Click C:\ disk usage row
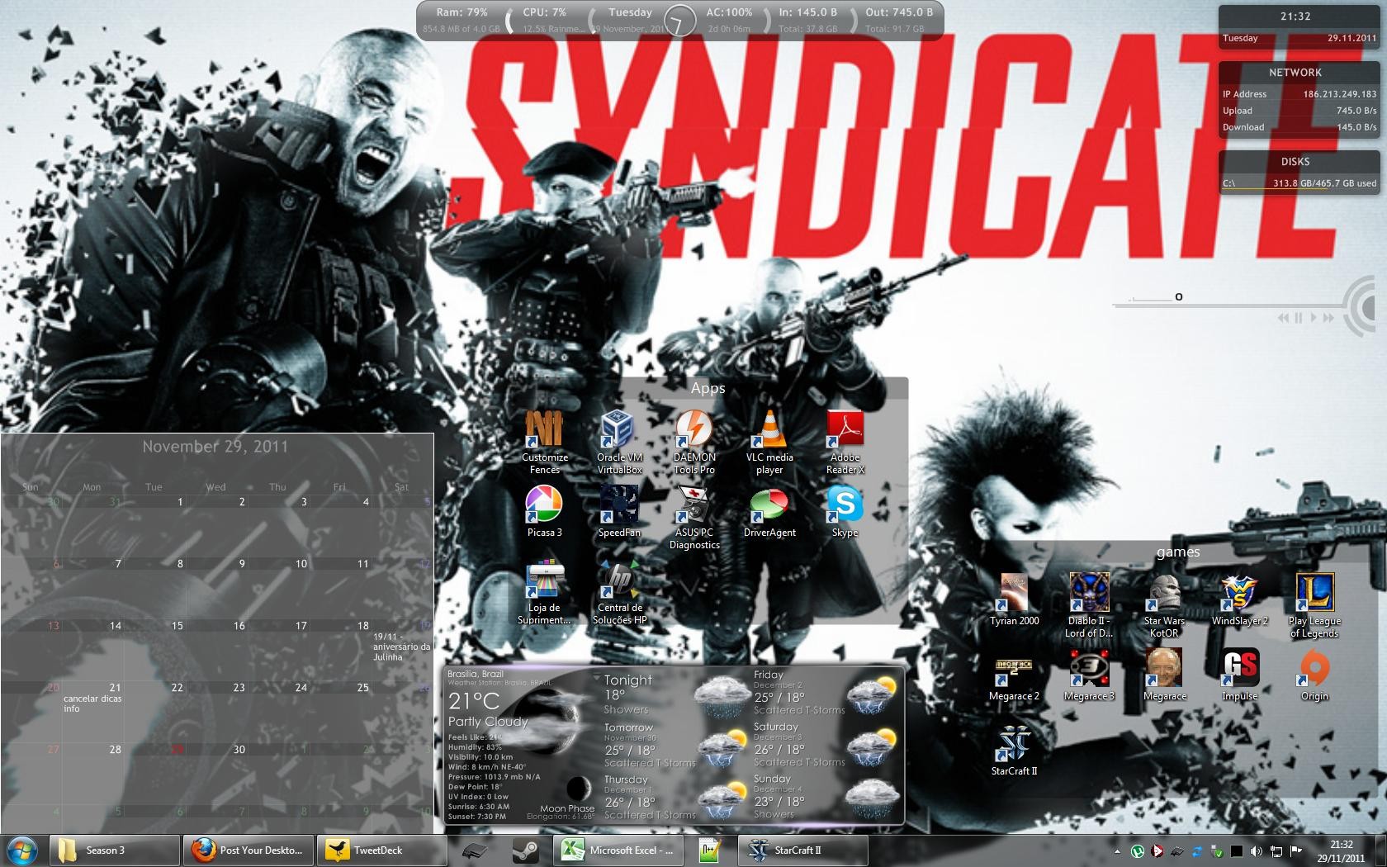 click(x=1299, y=183)
